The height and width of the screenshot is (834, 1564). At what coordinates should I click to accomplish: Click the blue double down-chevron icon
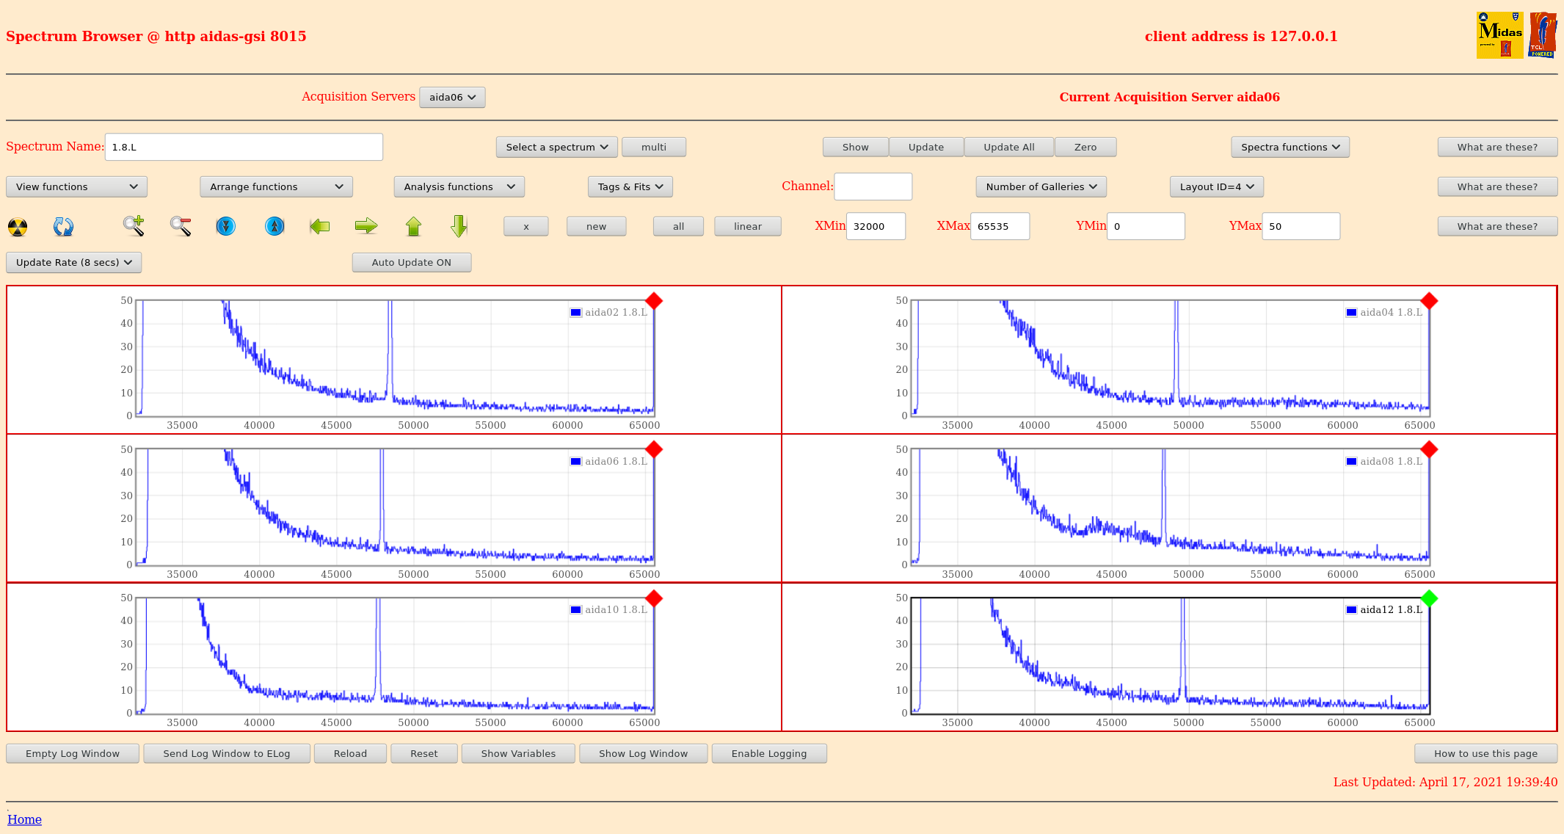tap(226, 226)
